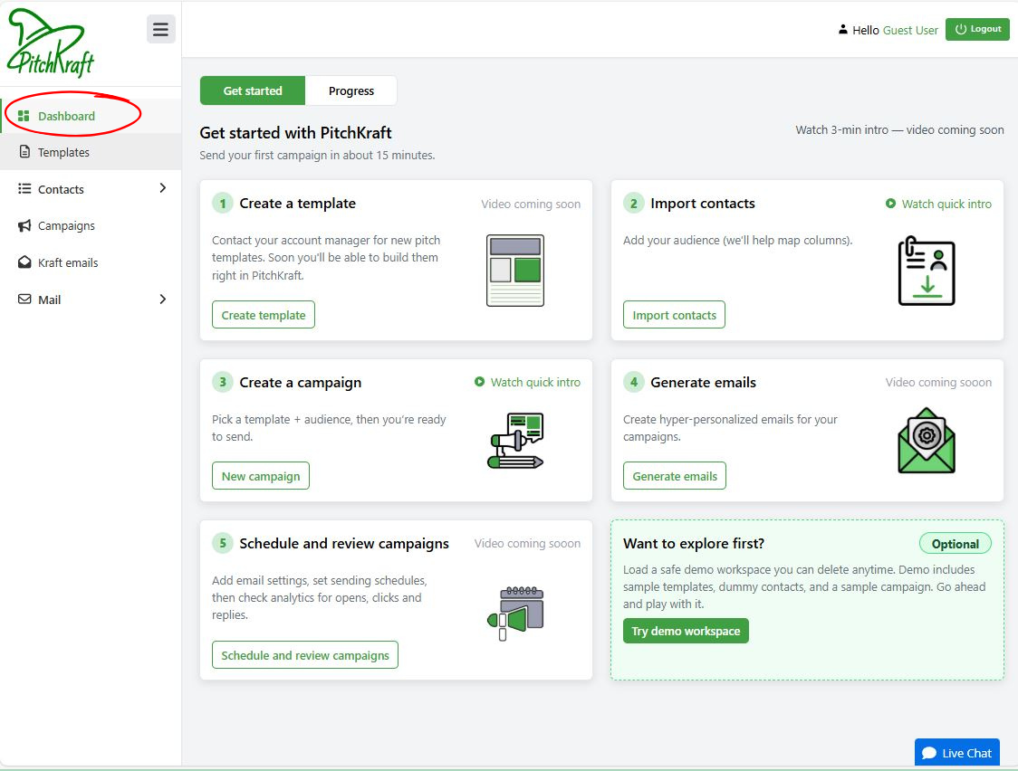Screen dimensions: 1018x771
Task: Click the hamburger menu icon
Action: pos(160,29)
